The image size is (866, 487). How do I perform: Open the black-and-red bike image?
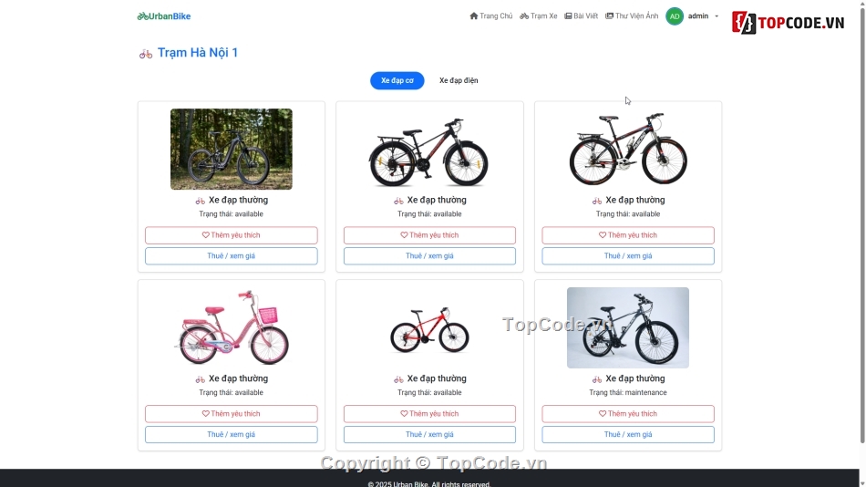628,149
